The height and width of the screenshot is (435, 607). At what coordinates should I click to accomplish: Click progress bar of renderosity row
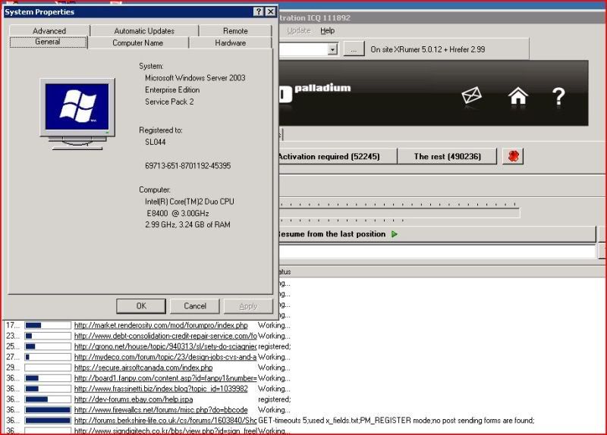point(48,326)
